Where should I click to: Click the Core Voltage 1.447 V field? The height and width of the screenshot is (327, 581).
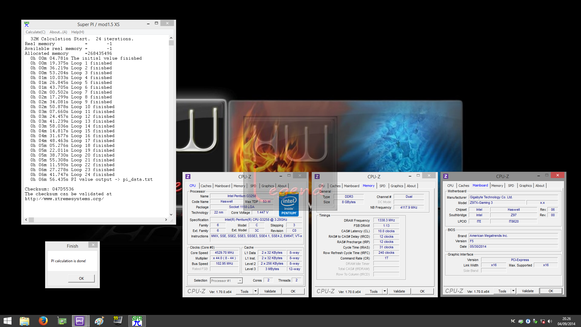pyautogui.click(x=263, y=213)
